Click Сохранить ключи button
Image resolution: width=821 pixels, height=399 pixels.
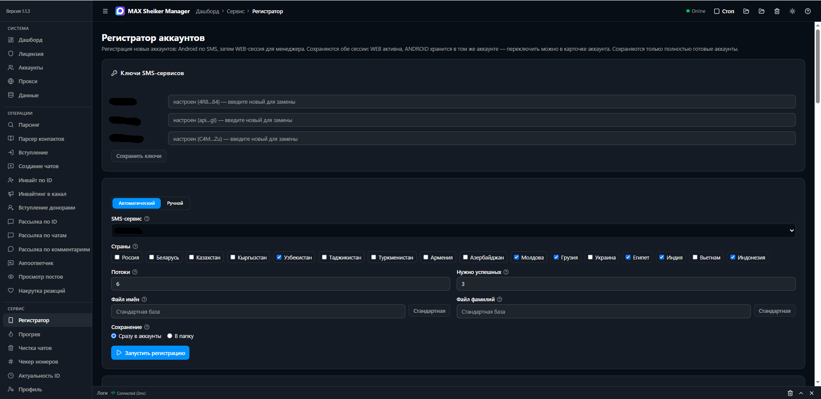click(139, 156)
